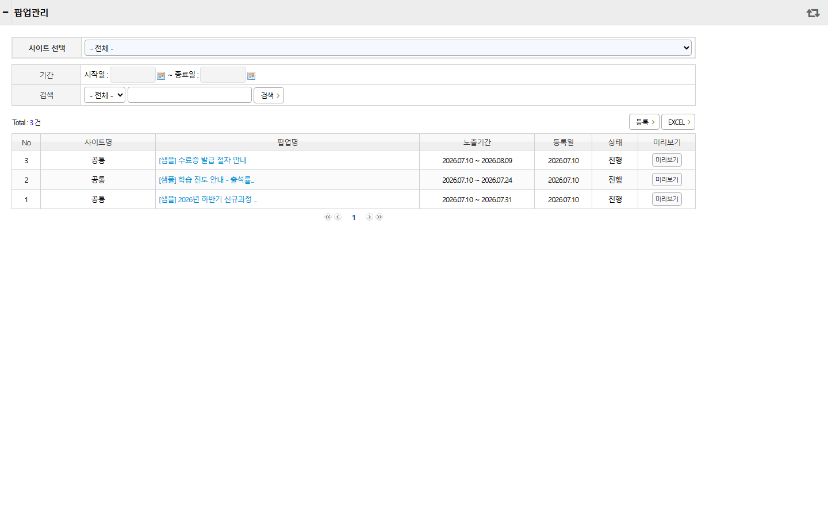Preview the 수료증 발급 절차 안내 popup
The width and height of the screenshot is (828, 517).
click(x=666, y=160)
